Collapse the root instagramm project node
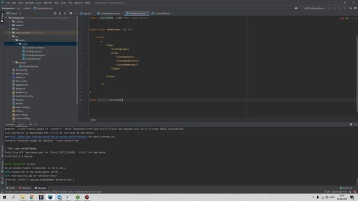The height and width of the screenshot is (201, 358). 6,18
